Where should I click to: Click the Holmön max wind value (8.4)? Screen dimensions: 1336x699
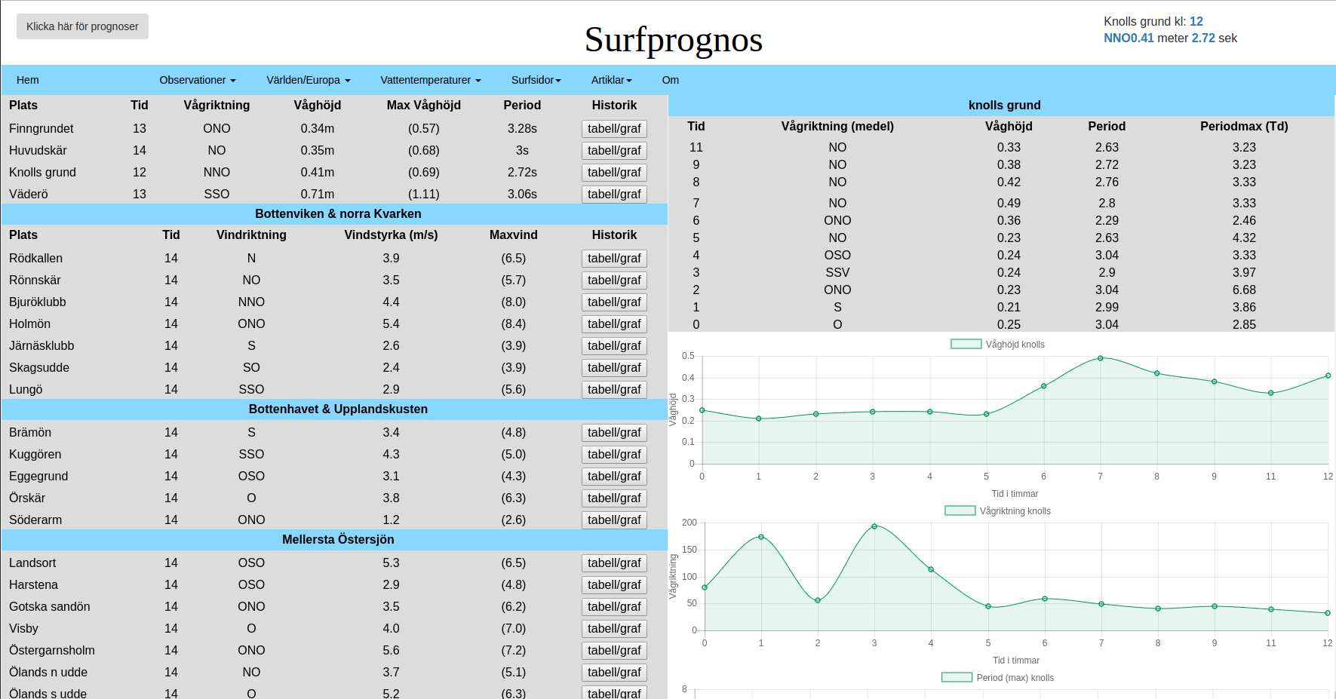pos(514,324)
